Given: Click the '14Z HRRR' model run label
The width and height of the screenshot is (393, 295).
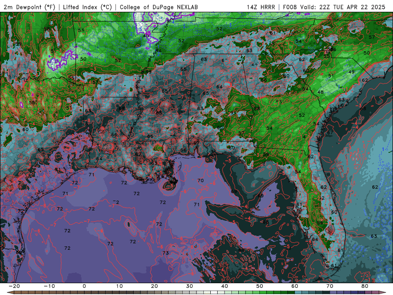Looking at the screenshot, I should 261,7.
